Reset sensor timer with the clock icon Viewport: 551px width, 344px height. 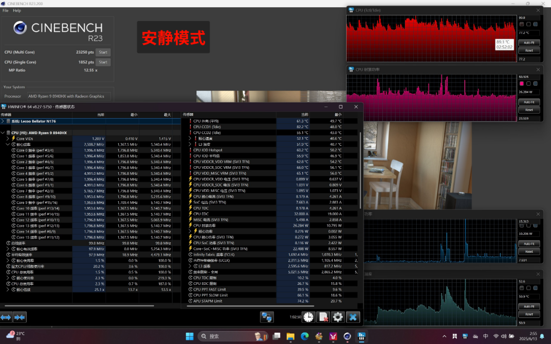[x=309, y=317]
